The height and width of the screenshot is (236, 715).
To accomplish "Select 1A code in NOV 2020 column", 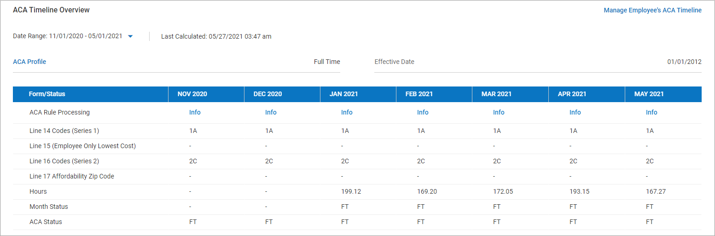I will click(x=193, y=131).
